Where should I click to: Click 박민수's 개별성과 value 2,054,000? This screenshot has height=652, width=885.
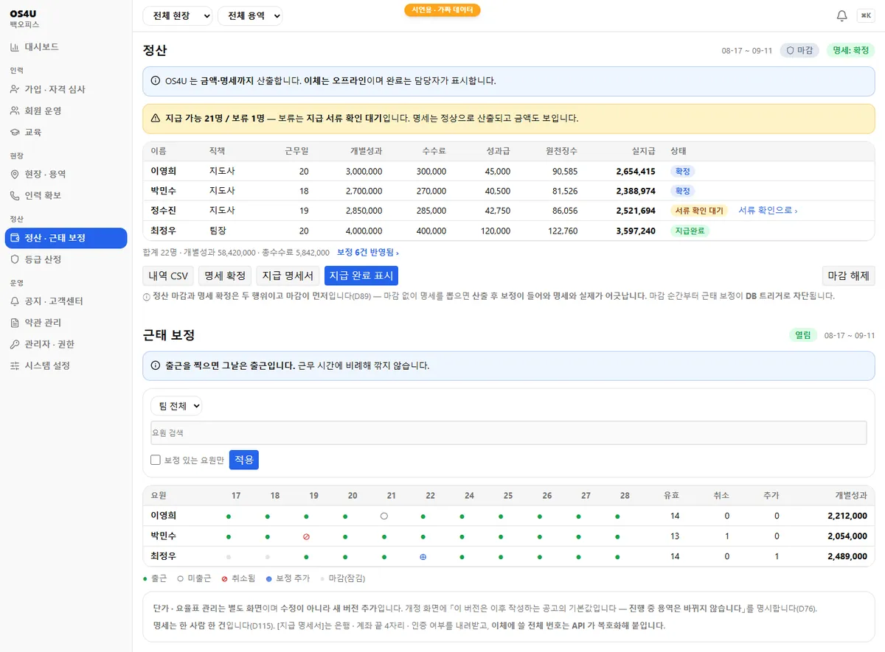847,536
